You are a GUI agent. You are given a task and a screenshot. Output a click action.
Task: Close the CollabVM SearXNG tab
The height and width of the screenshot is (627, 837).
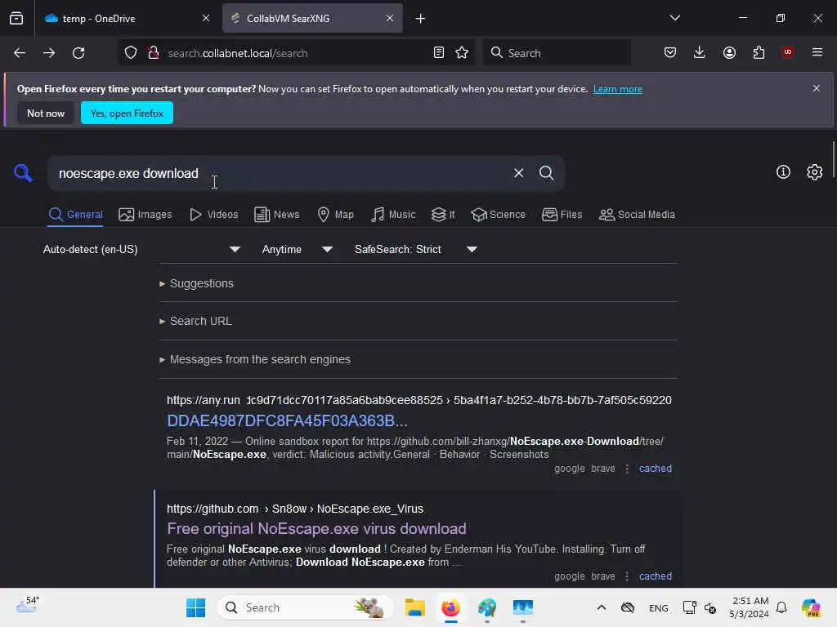pos(390,19)
